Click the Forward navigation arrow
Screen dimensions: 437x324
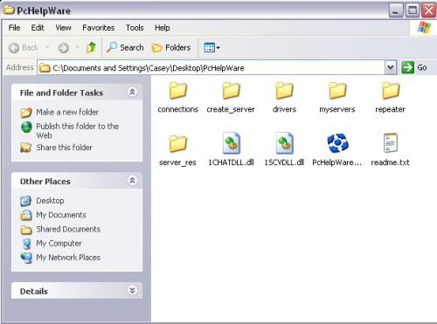pyautogui.click(x=64, y=48)
